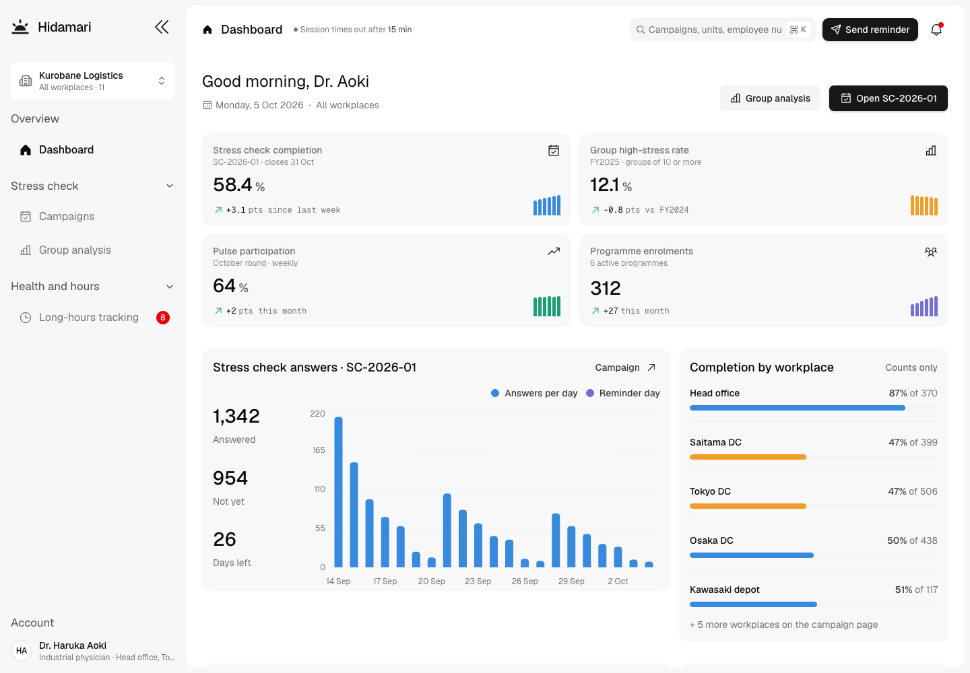Viewport: 970px width, 673px height.
Task: Toggle the Reminder day legend series
Action: point(623,393)
